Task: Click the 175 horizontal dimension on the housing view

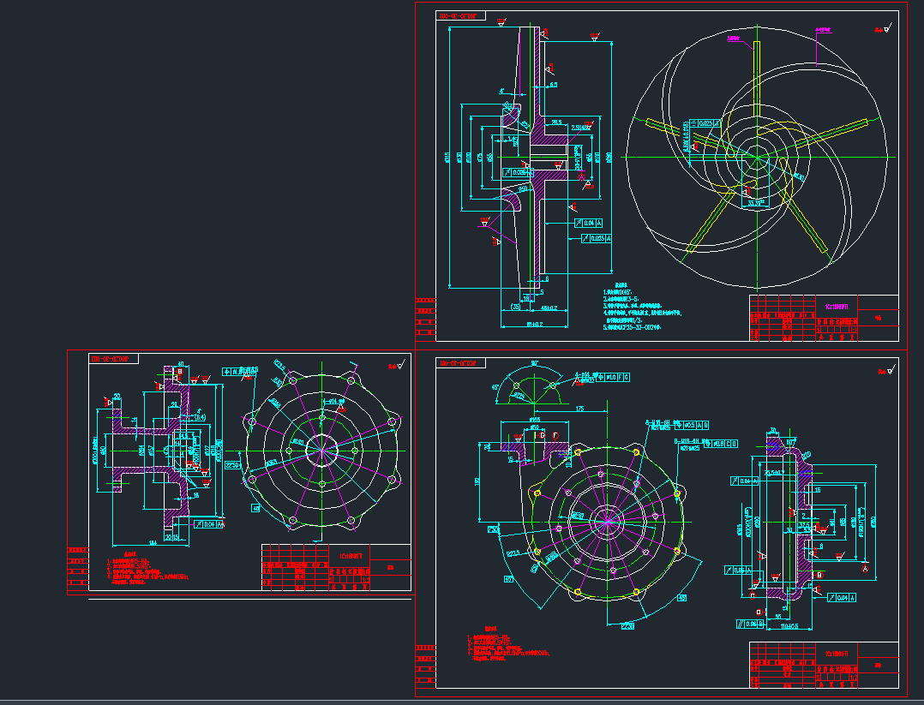Action: coord(580,409)
